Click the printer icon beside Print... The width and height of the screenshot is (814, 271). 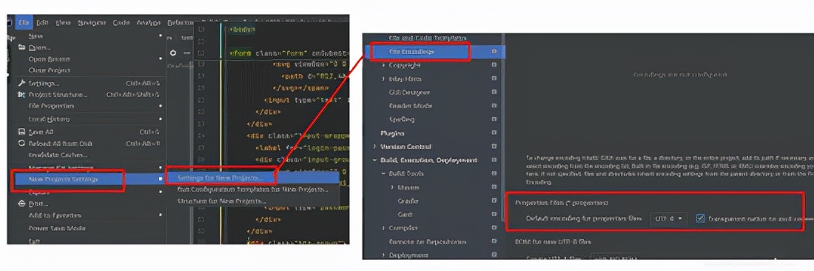coord(21,204)
